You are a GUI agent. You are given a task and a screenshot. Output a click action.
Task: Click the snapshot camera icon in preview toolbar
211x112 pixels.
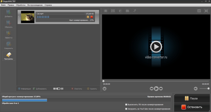[113, 11]
